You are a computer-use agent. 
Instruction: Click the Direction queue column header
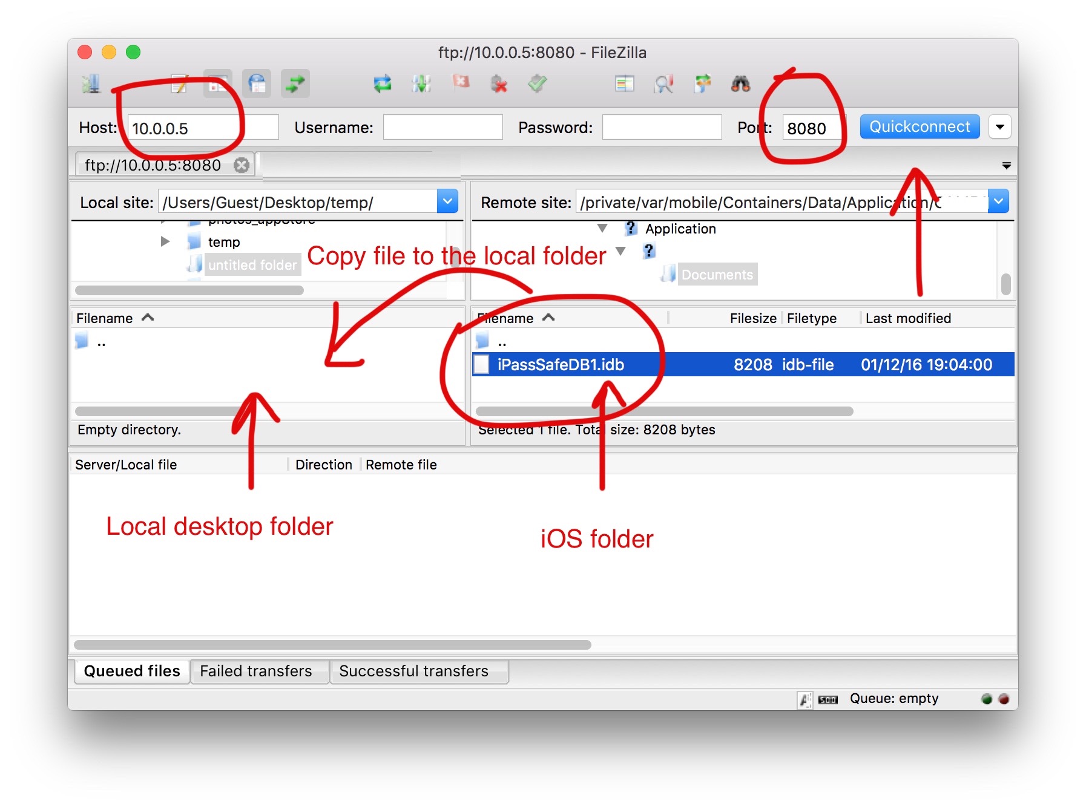coord(324,465)
